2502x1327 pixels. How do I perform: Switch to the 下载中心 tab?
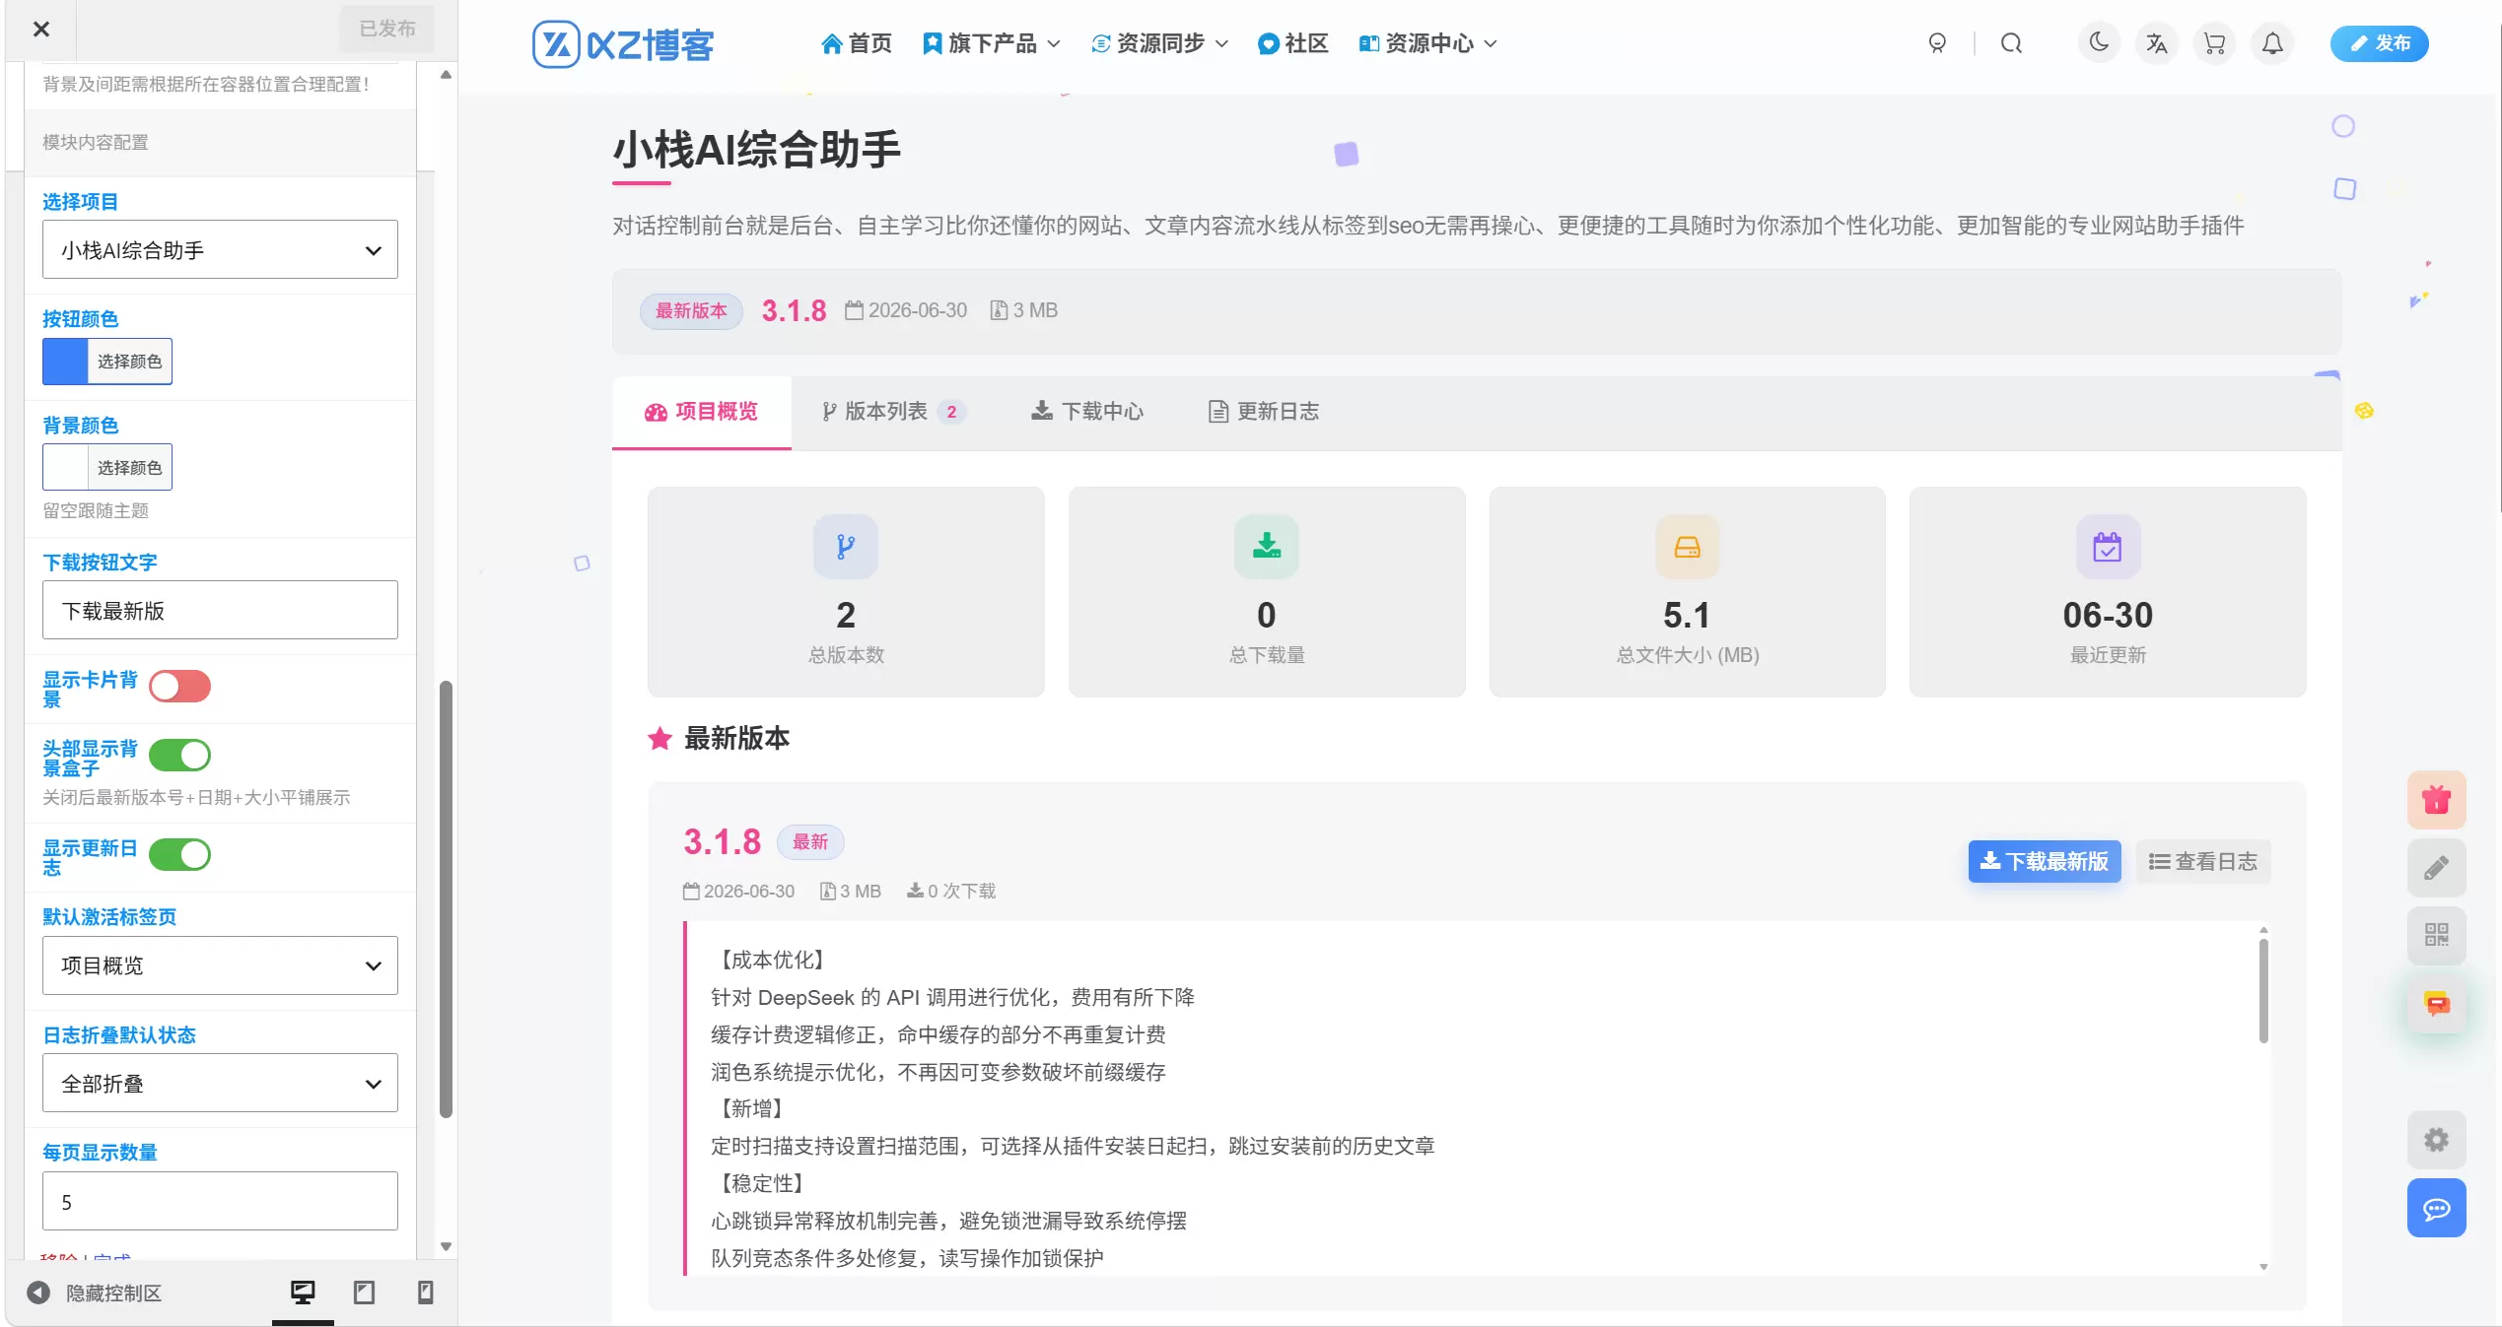click(1087, 412)
